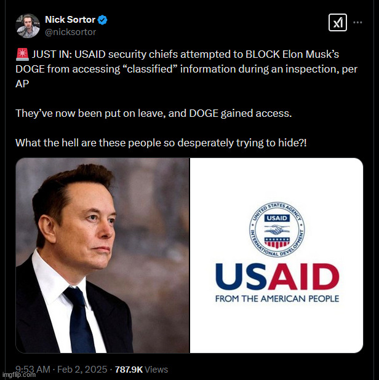Click the red siren emoji

[22, 54]
